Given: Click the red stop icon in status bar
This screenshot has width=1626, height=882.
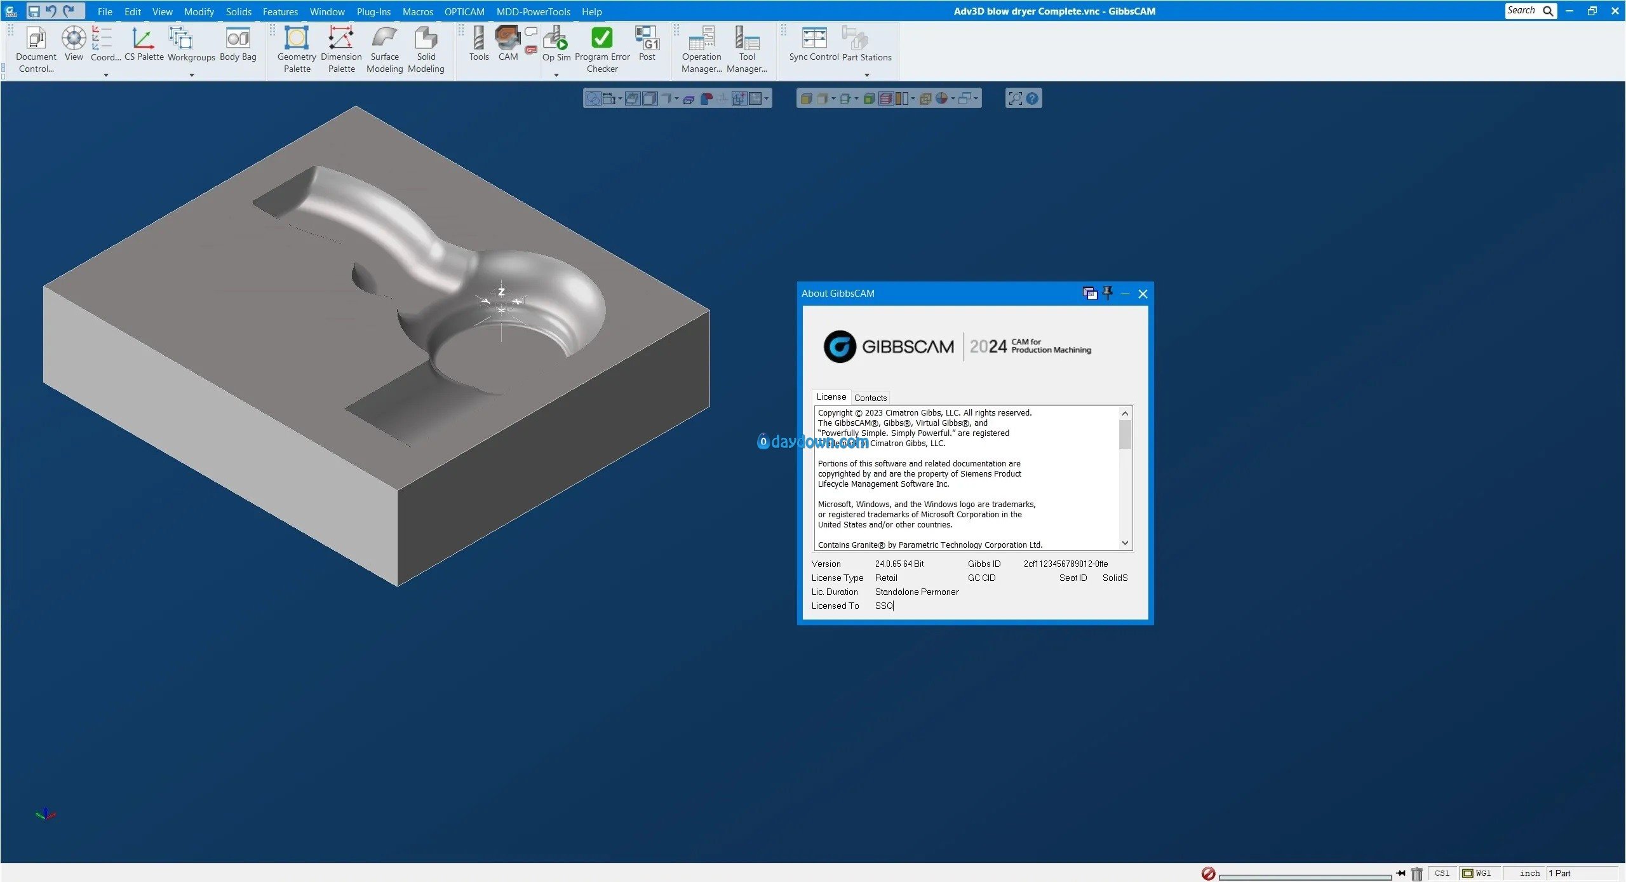Looking at the screenshot, I should [x=1208, y=874].
